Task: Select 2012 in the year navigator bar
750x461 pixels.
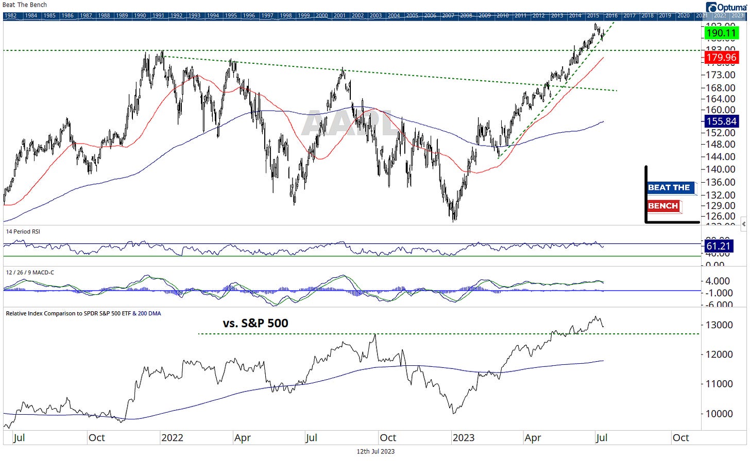Action: tap(539, 15)
